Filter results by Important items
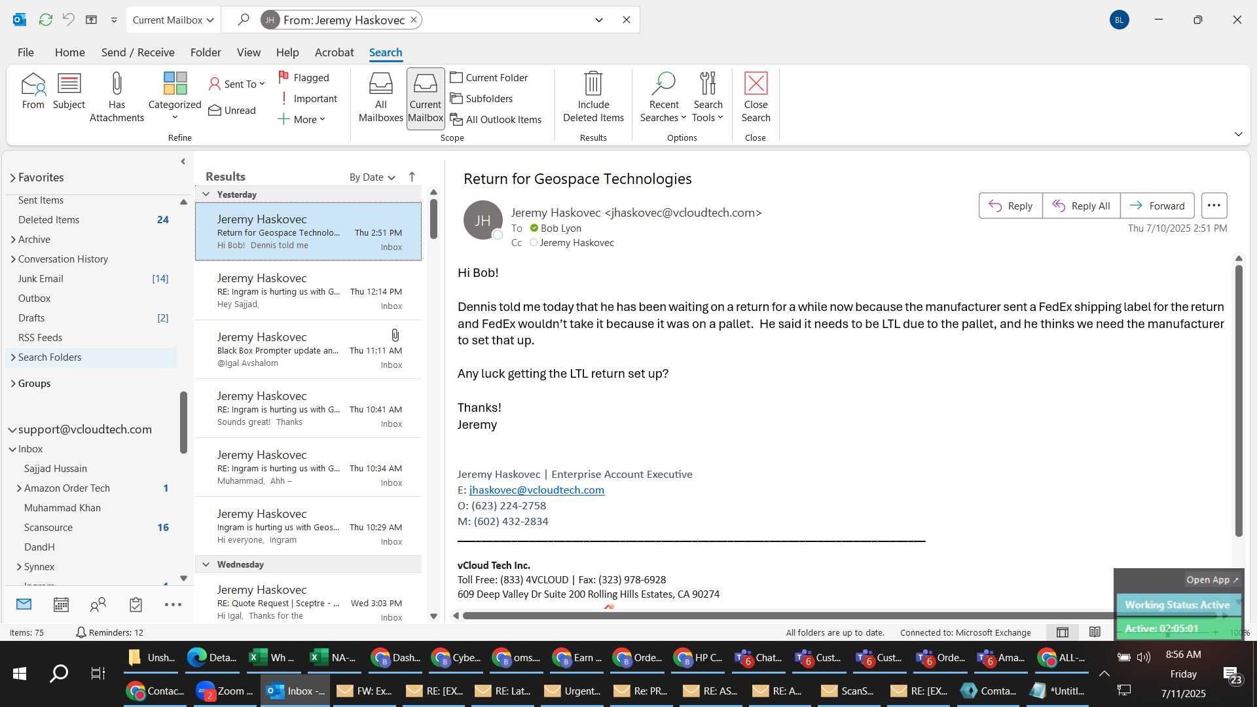 pos(308,98)
